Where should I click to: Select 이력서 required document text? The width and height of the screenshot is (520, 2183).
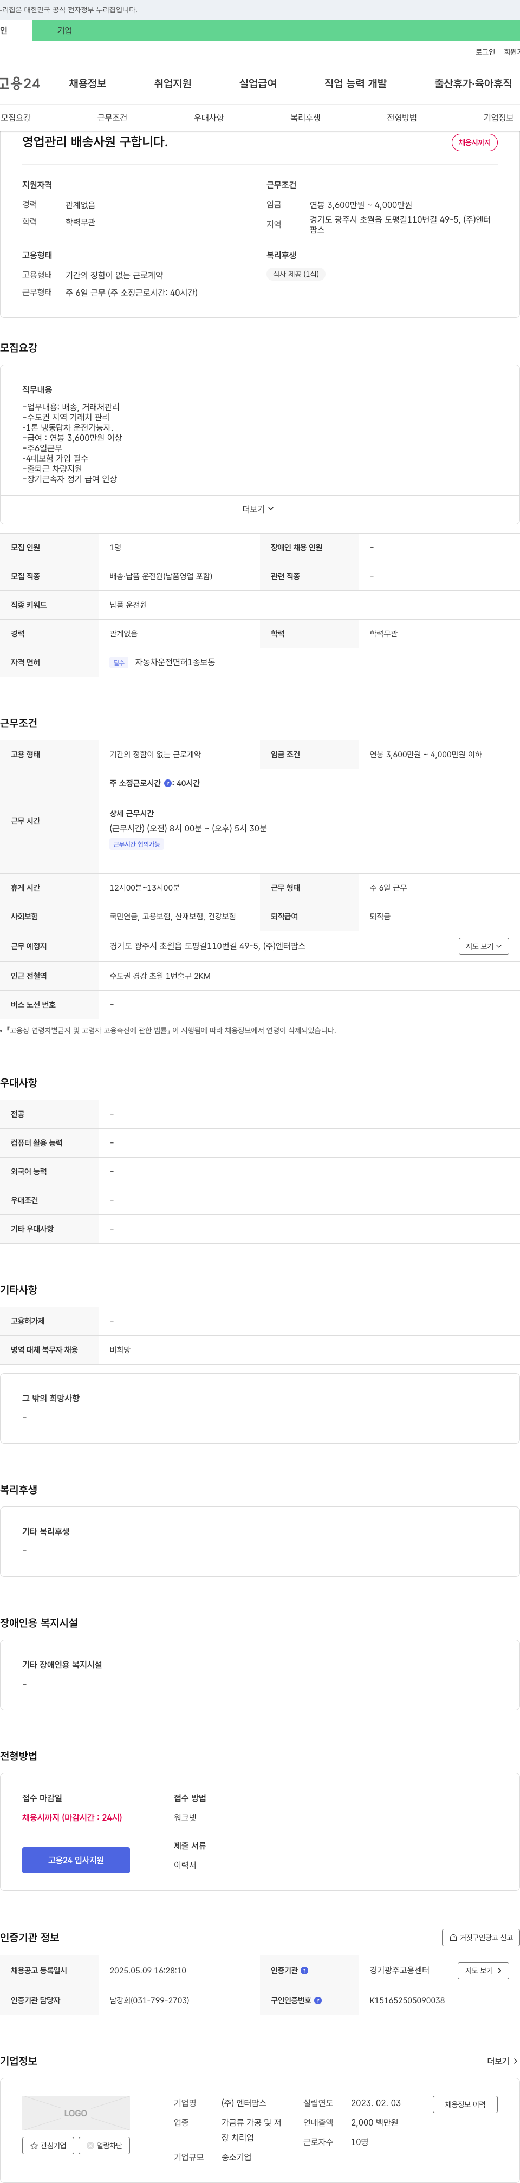185,1864
